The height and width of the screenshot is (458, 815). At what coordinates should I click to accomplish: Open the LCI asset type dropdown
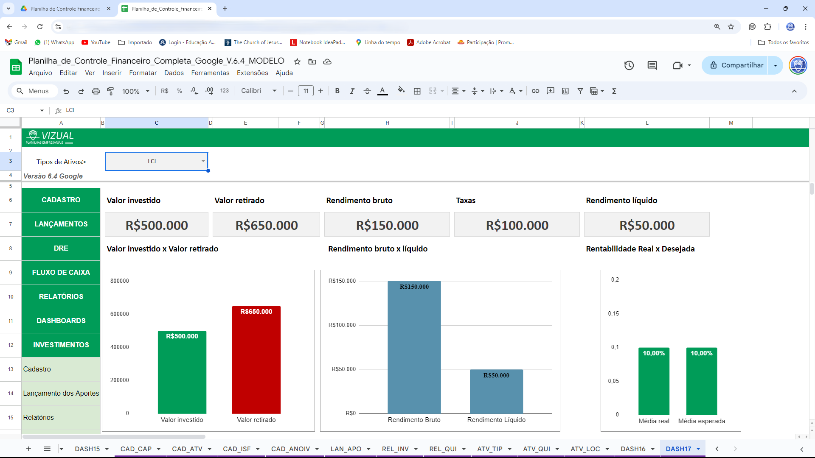[203, 161]
